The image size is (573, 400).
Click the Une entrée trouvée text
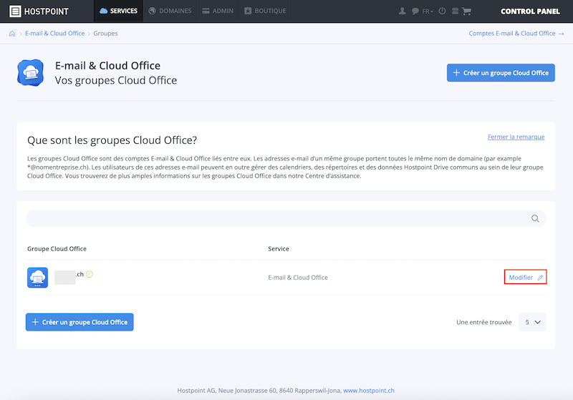484,322
